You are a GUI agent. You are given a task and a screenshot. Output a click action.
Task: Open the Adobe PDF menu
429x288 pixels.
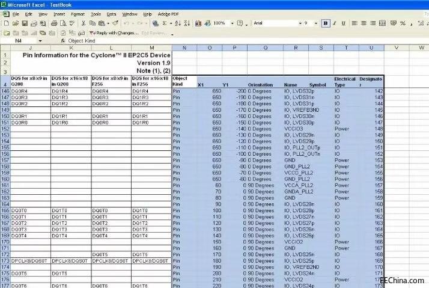click(x=168, y=14)
